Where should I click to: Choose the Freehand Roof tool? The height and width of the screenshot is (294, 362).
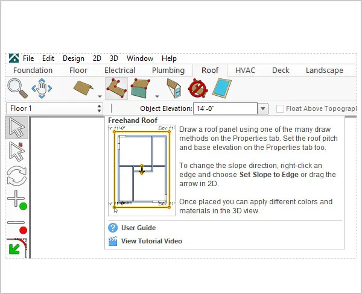click(x=116, y=89)
